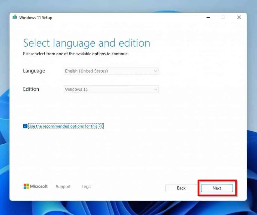Viewport: 257px width, 215px height.
Task: Click the 'Select language and edition' heading
Action: click(x=87, y=43)
